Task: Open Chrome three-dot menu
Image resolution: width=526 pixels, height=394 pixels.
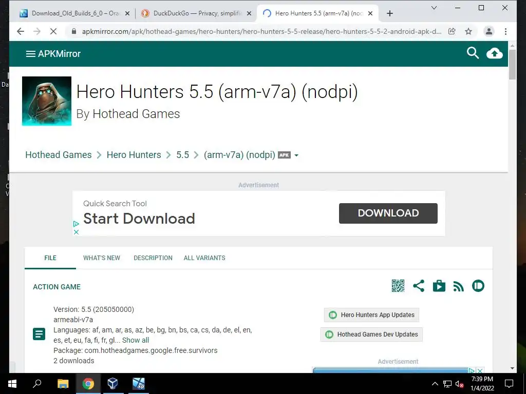Action: pyautogui.click(x=505, y=31)
